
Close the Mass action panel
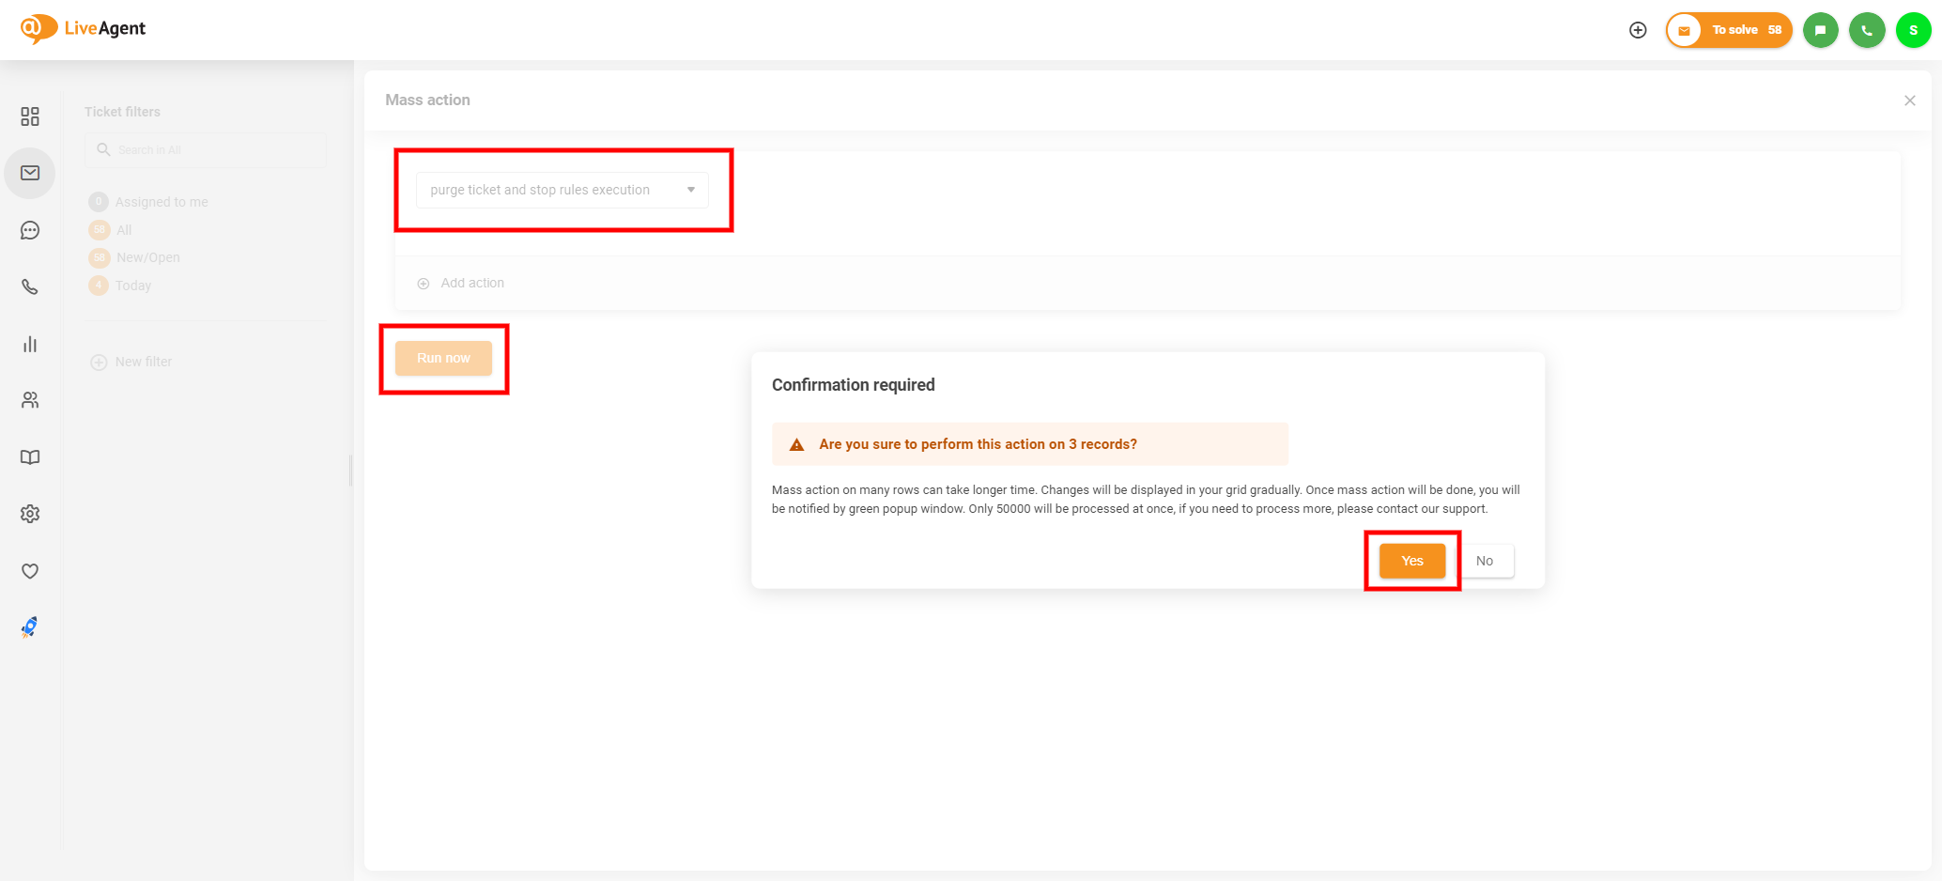point(1909,100)
